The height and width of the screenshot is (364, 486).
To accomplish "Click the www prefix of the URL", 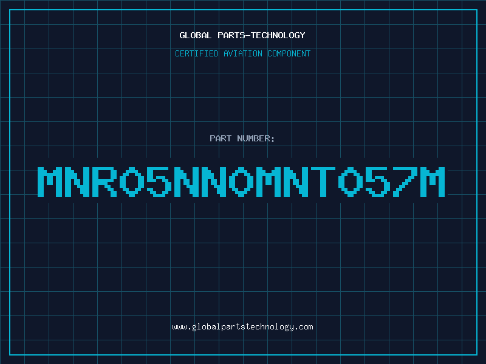I will tap(180, 327).
